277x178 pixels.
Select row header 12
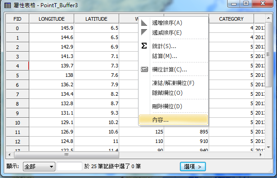(17, 142)
